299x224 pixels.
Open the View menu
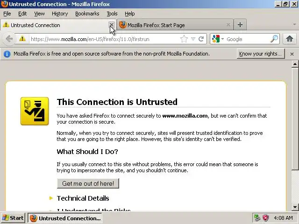click(39, 14)
